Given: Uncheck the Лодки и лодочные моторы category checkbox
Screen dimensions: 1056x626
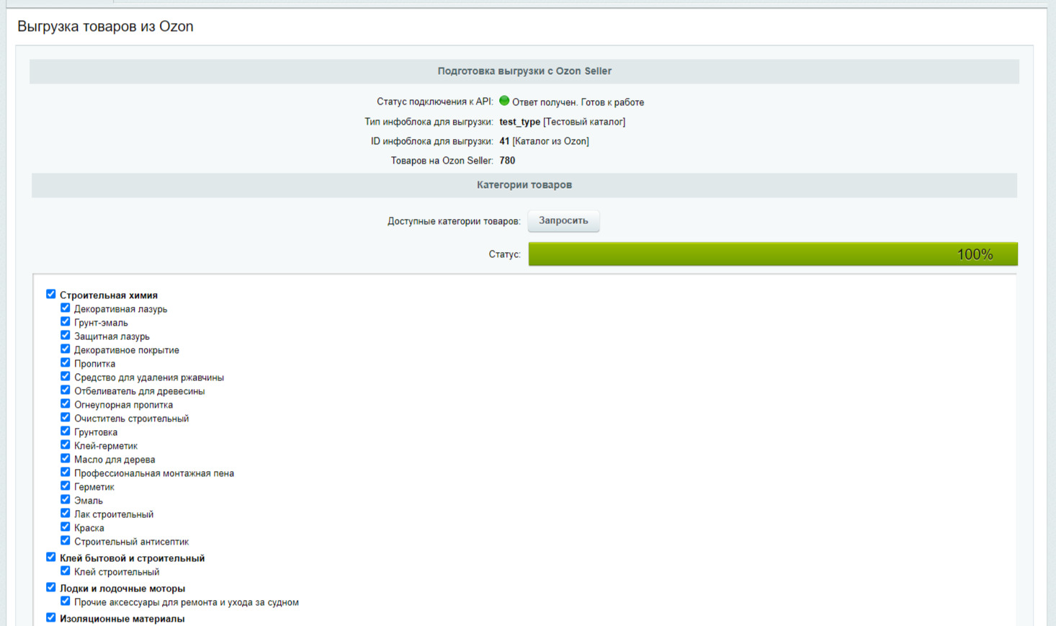Looking at the screenshot, I should tap(51, 587).
